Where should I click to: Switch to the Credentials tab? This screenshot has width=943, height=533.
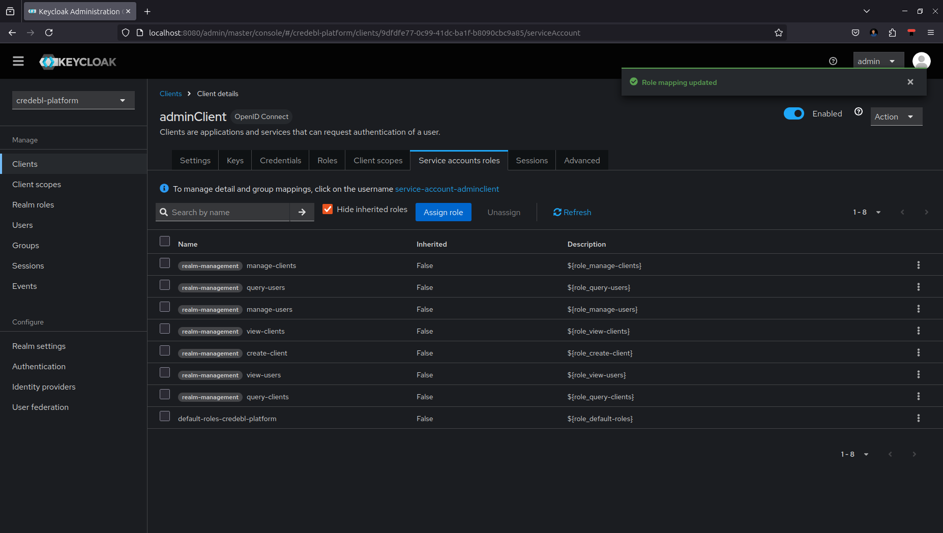tap(280, 160)
